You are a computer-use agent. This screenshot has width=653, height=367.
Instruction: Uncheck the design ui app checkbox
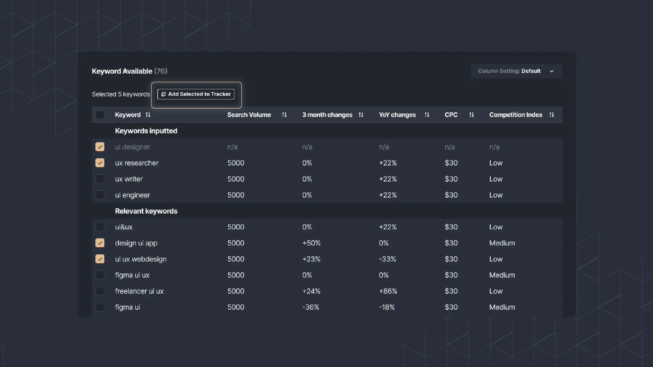(x=100, y=243)
